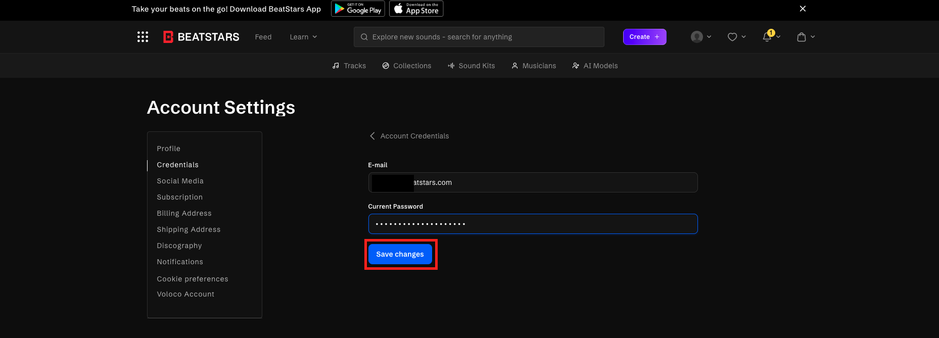Open the apps grid menu icon
Screen dimensions: 939x338
pyautogui.click(x=143, y=37)
